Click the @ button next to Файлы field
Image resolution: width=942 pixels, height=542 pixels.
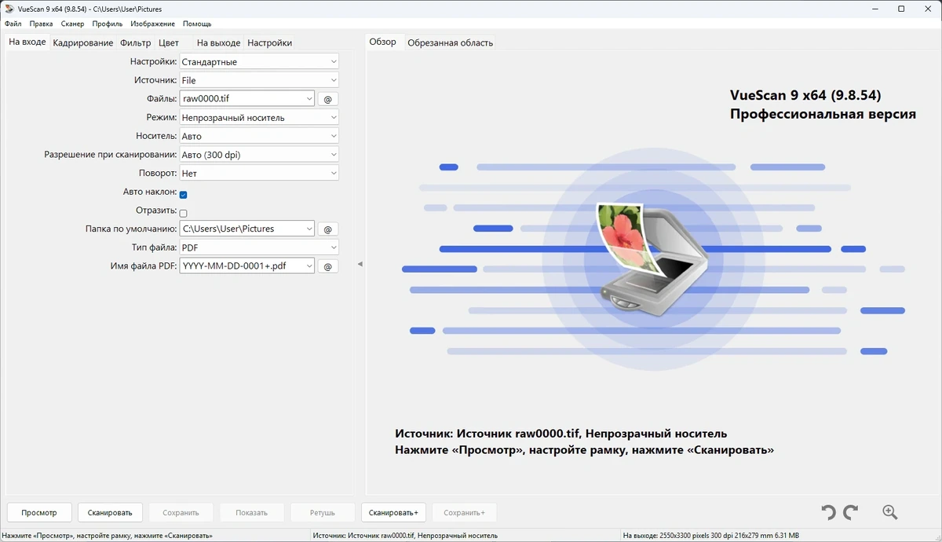tap(328, 99)
